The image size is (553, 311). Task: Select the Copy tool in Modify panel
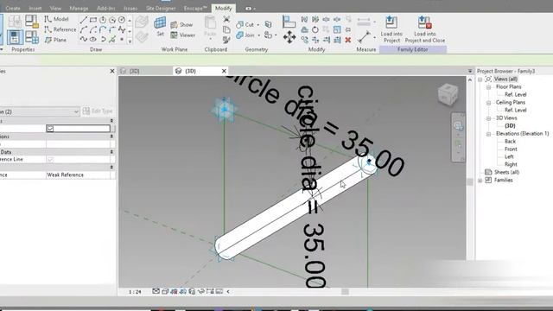click(304, 40)
